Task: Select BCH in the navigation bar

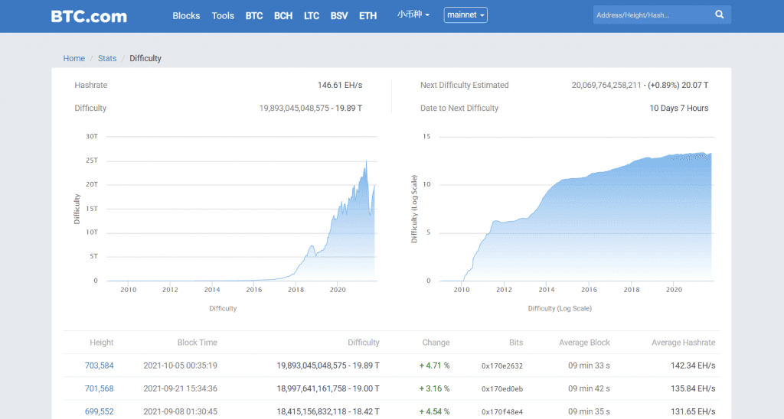Action: click(283, 16)
